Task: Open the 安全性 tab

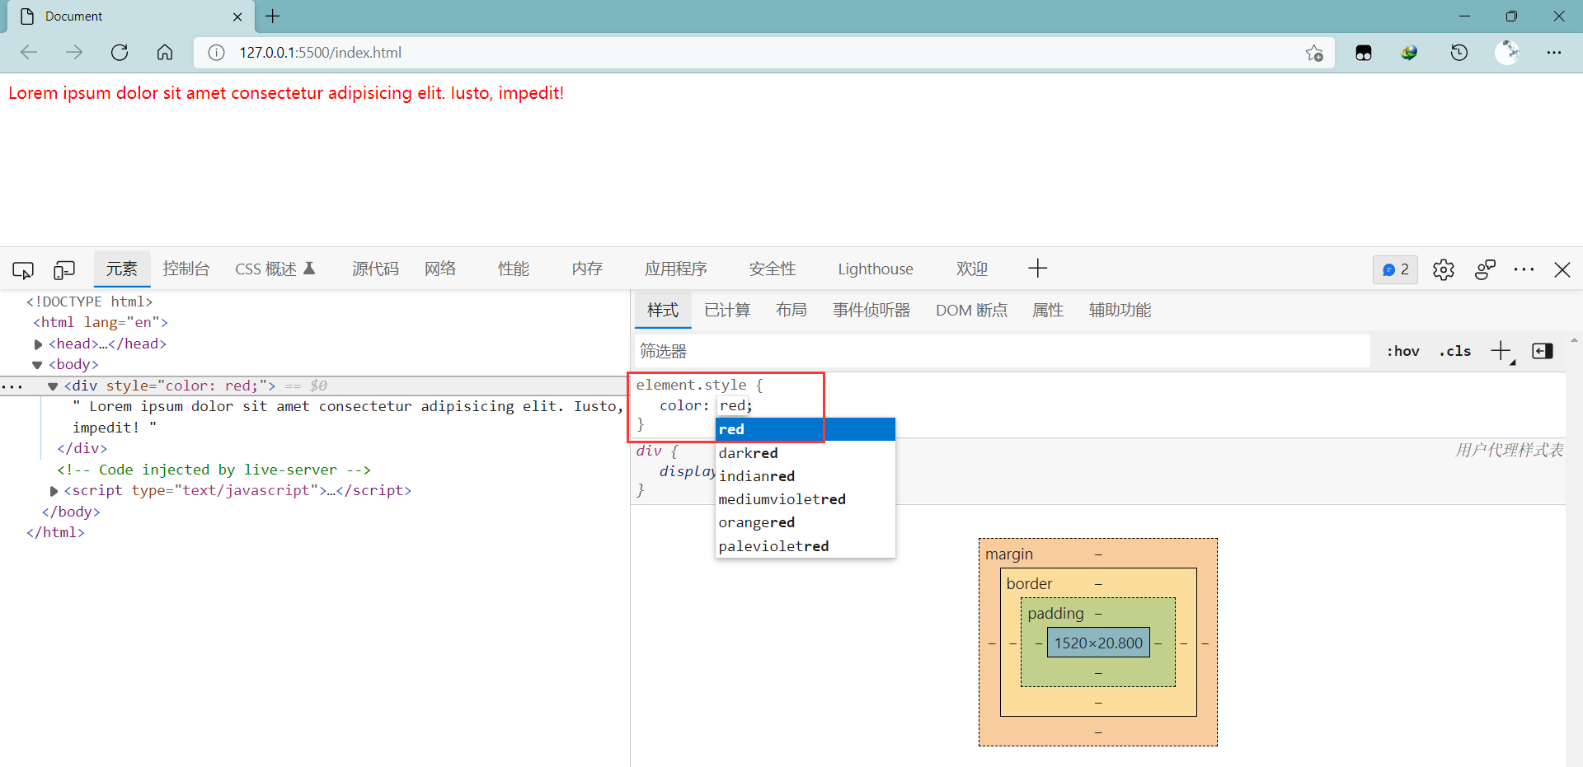Action: click(x=773, y=269)
